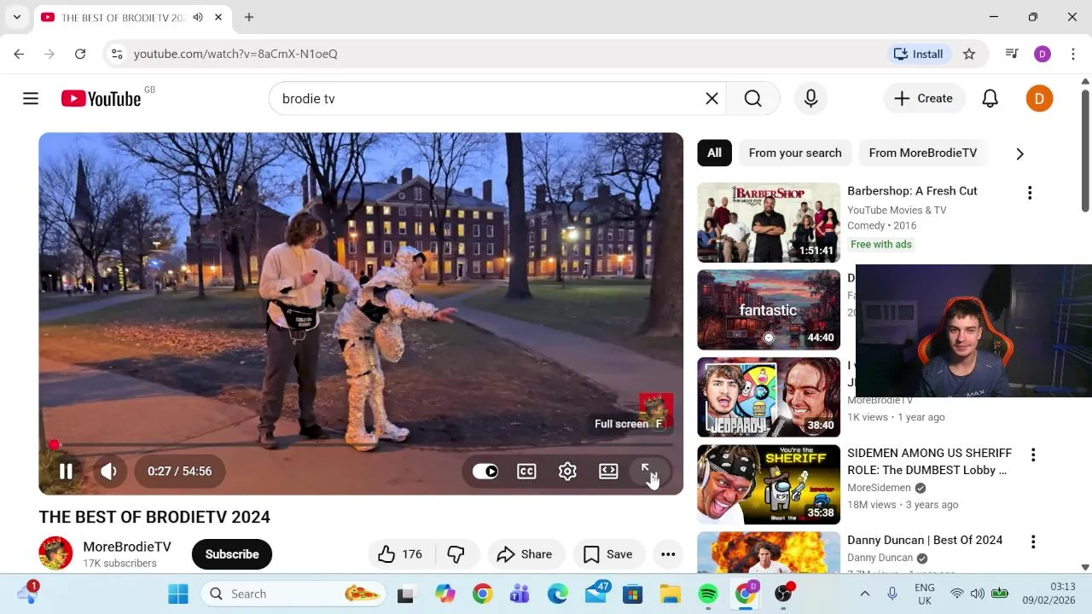Save the video to a playlist
This screenshot has width=1092, height=614.
point(607,554)
